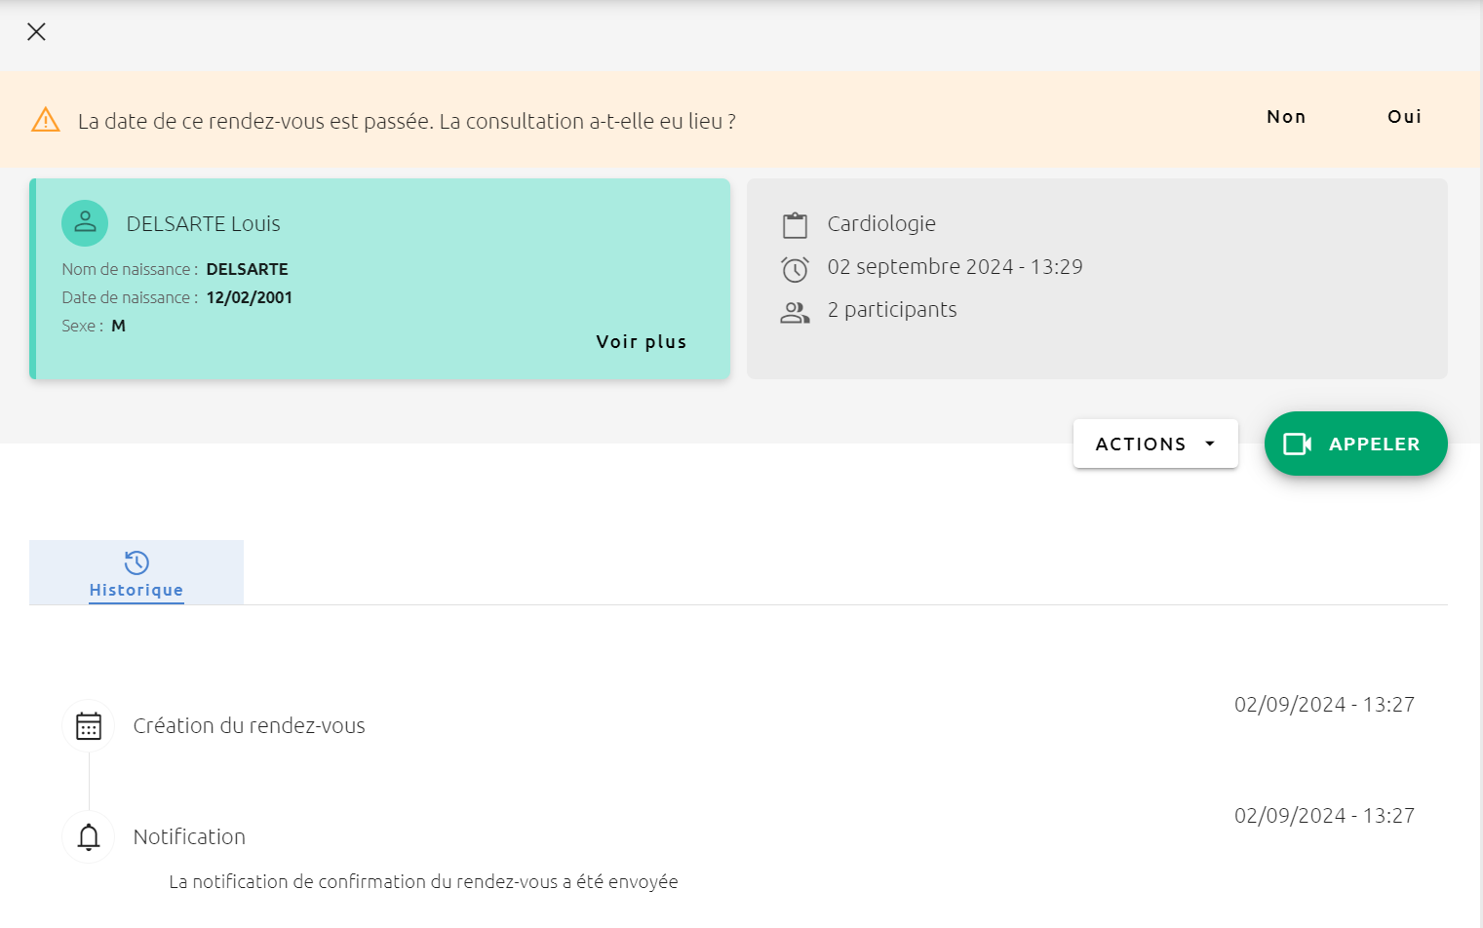Click the calendar icon for Création du rendez-vous
1483x928 pixels.
click(89, 726)
